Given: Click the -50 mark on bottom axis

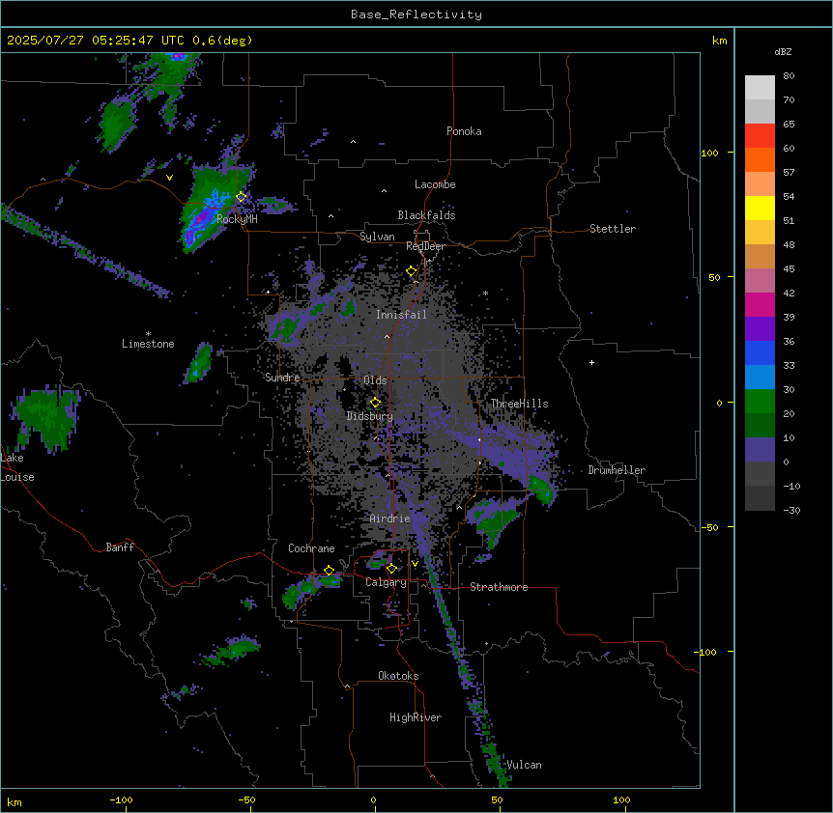Looking at the screenshot, I should click(246, 799).
